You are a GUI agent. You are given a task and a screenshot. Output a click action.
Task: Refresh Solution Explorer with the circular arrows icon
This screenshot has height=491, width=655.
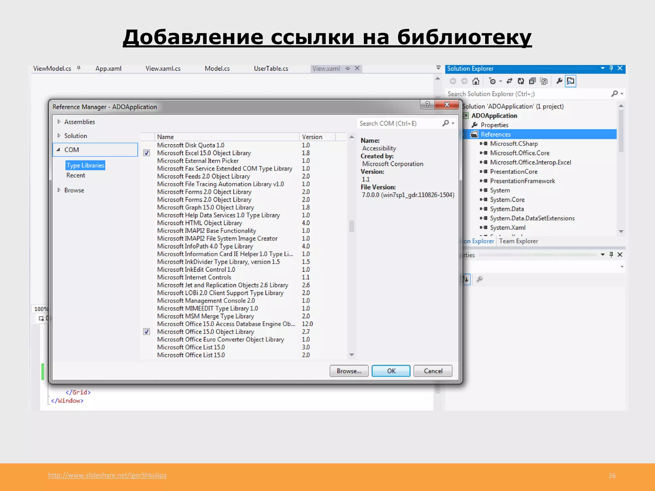tap(521, 81)
